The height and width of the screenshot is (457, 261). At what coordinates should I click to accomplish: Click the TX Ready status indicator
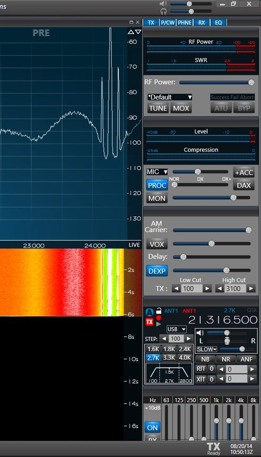point(214,449)
